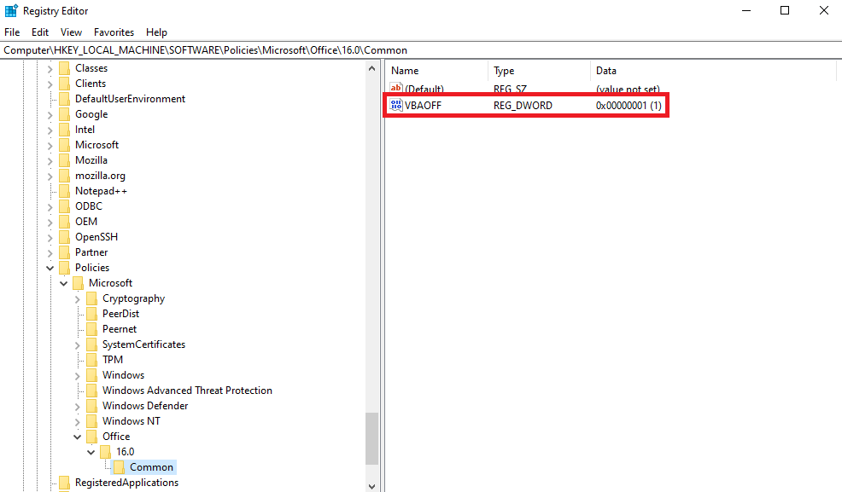Click the tree pane scroll down arrow
This screenshot has height=492, width=842.
point(371,485)
